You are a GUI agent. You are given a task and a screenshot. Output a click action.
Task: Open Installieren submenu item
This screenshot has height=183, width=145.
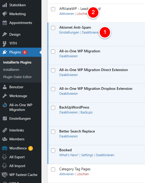coord(11,70)
